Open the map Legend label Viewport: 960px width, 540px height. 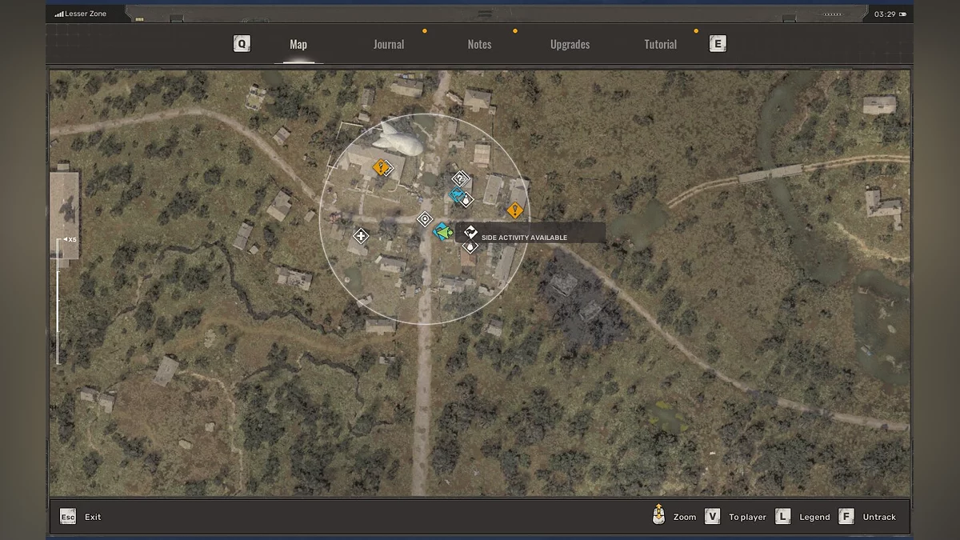814,518
